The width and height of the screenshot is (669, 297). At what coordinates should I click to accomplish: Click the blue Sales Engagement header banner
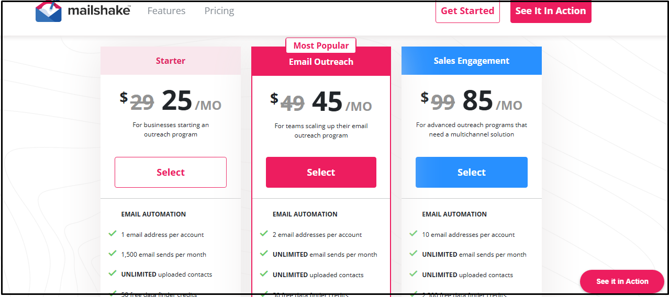click(x=471, y=61)
